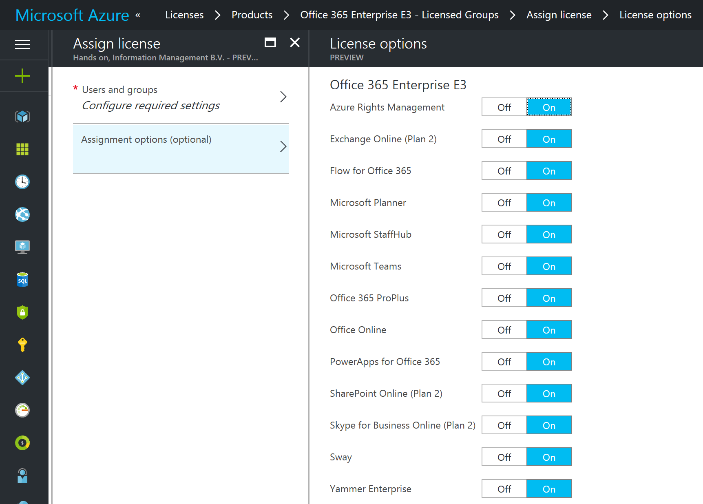The width and height of the screenshot is (703, 504).
Task: Open the hamburger menu in the sidebar
Action: (22, 44)
